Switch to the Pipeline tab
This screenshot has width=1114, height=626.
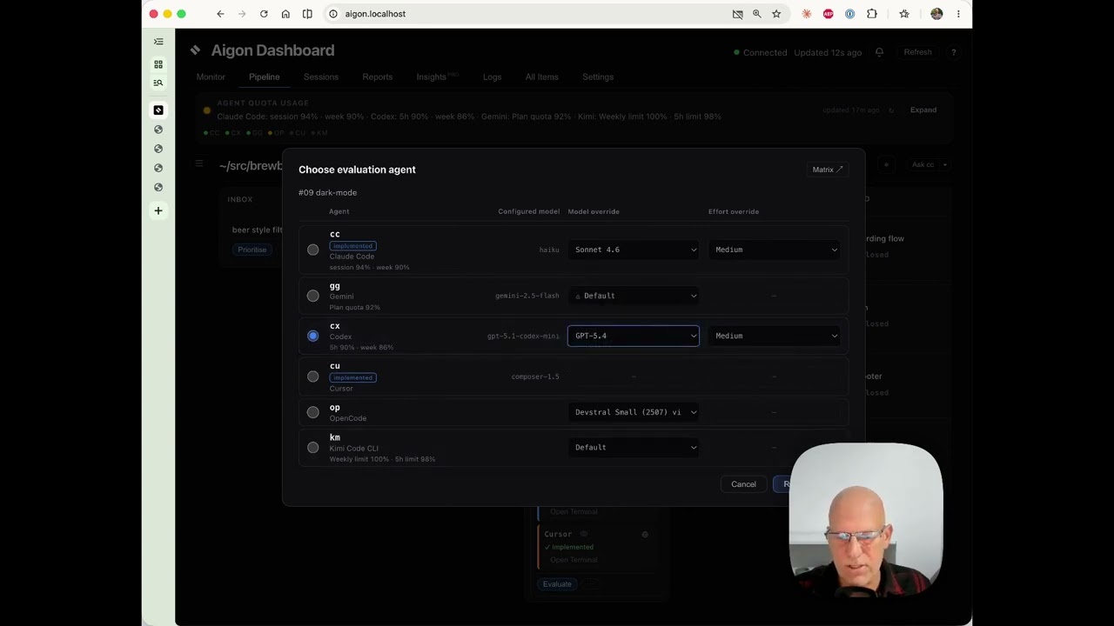[x=264, y=77]
